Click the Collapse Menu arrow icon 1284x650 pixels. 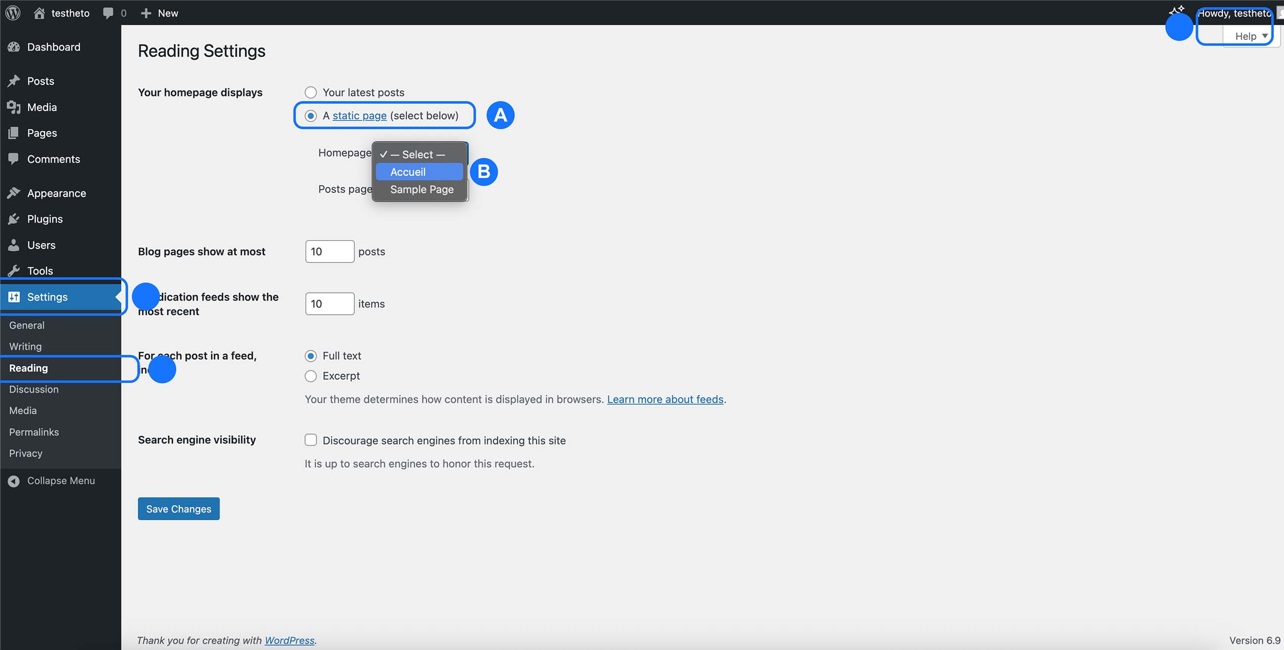14,481
